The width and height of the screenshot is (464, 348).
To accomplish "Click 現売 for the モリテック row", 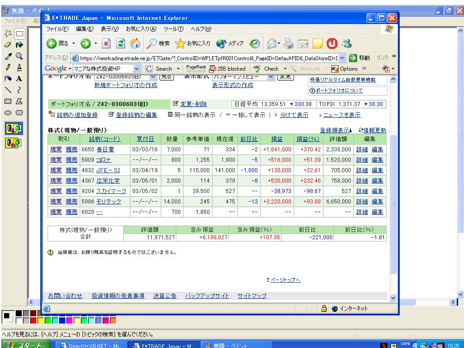I will pos(71,202).
